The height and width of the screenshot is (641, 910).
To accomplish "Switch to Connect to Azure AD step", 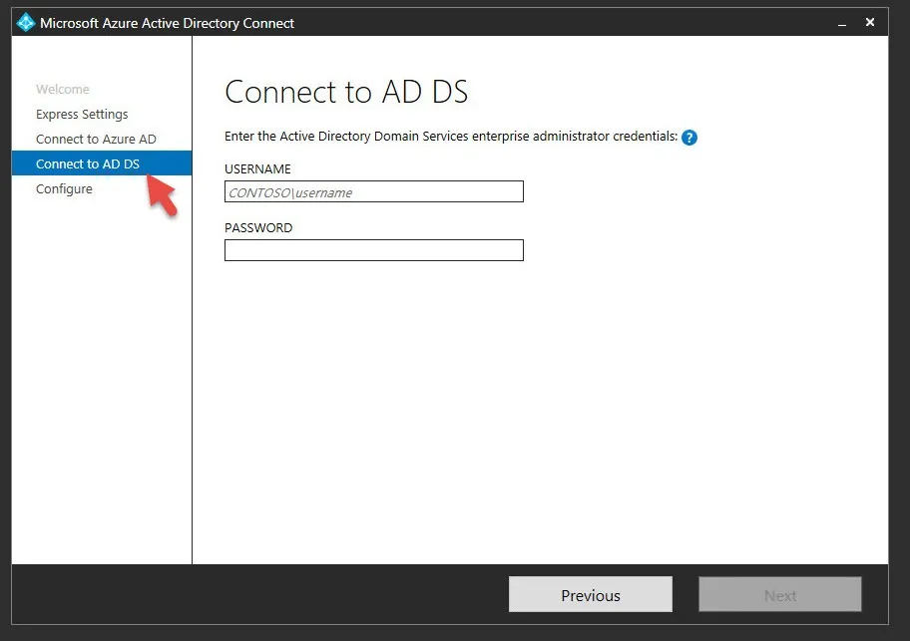I will 96,140.
